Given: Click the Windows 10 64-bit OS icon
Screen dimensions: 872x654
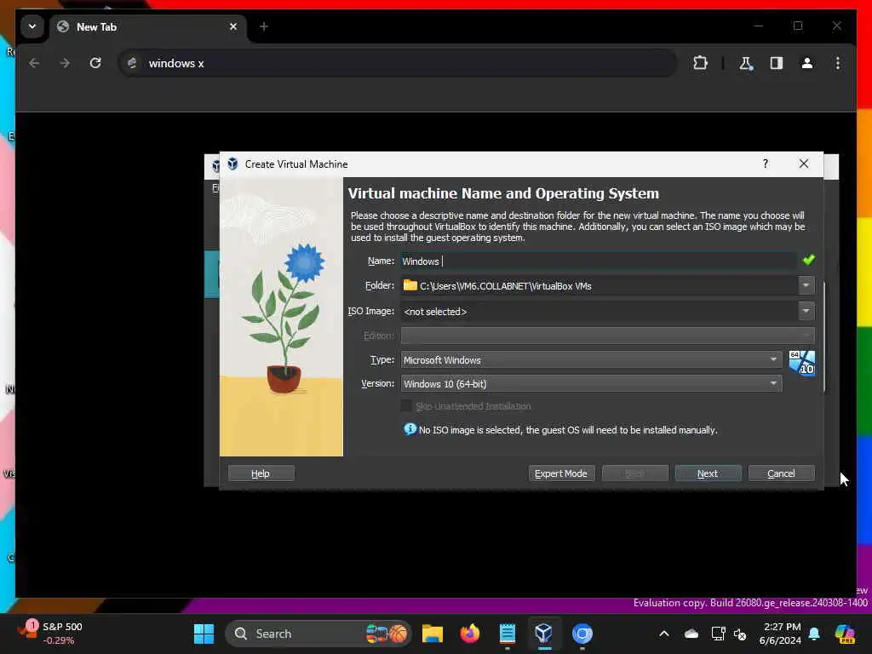Looking at the screenshot, I should click(802, 363).
